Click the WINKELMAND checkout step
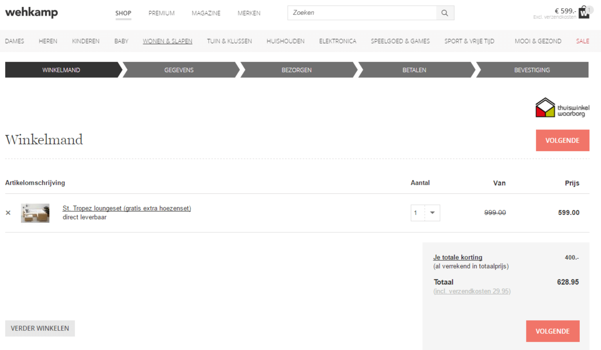Screen dimensions: 601x350 61,70
